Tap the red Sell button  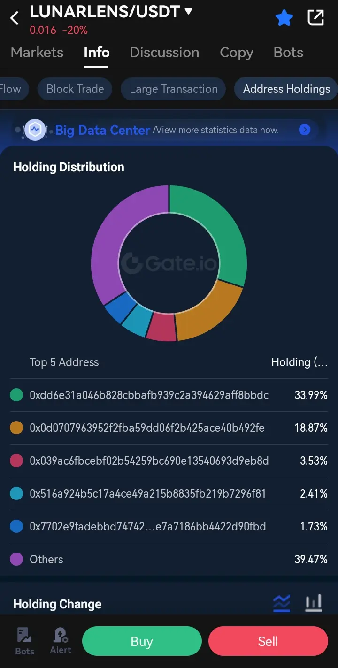click(268, 641)
